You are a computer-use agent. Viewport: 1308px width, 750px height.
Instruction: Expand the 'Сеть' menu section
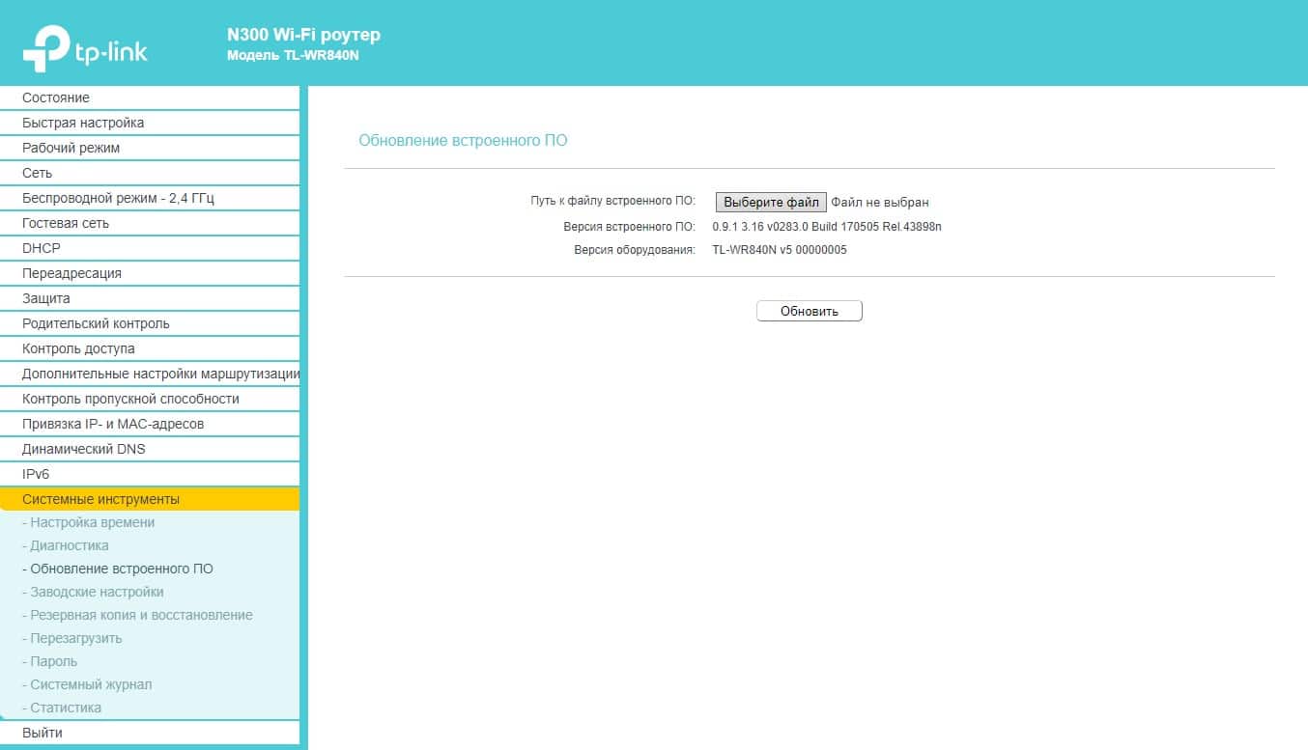(x=38, y=173)
